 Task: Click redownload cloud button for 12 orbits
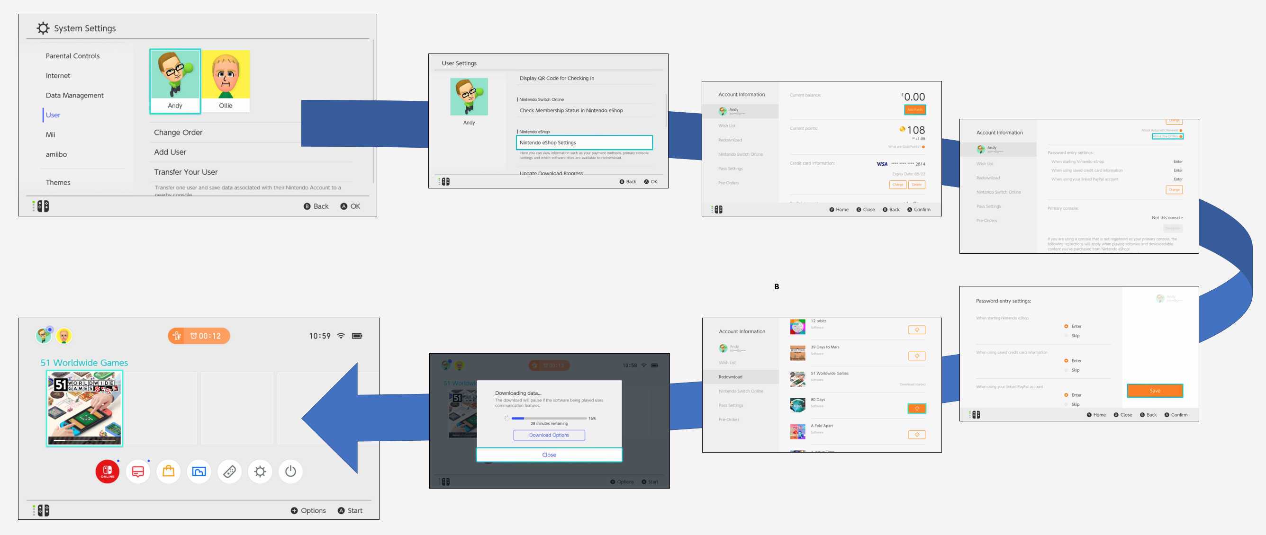click(x=917, y=330)
